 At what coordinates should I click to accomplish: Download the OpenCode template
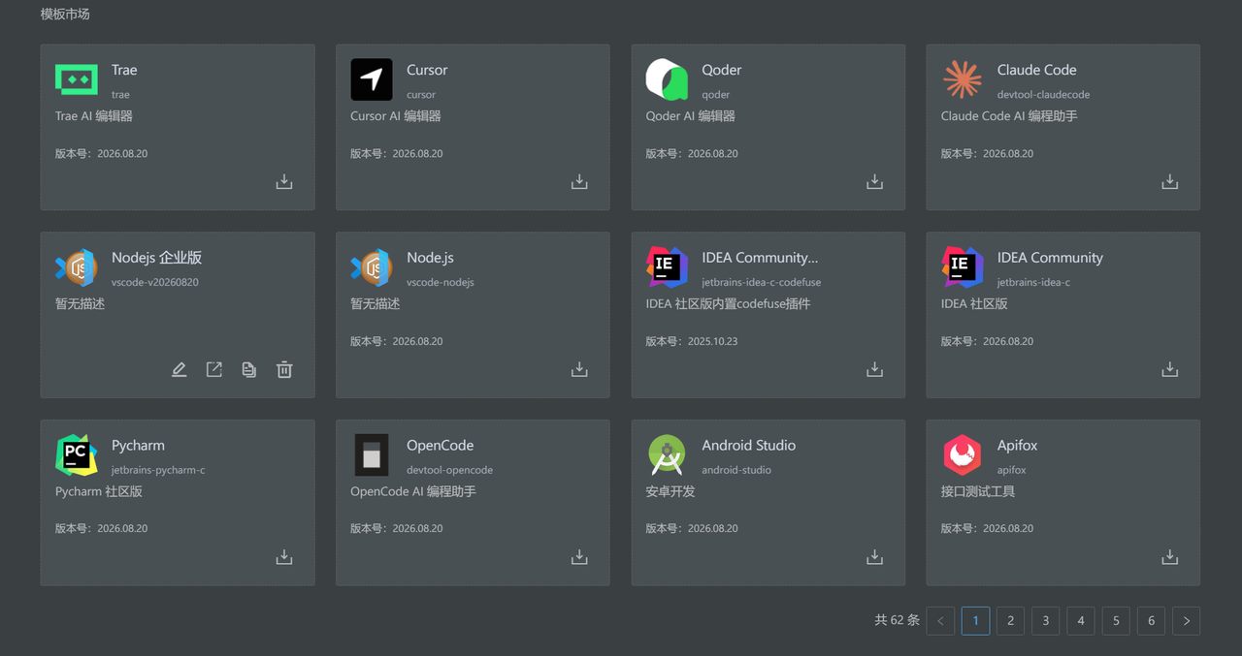pyautogui.click(x=579, y=558)
